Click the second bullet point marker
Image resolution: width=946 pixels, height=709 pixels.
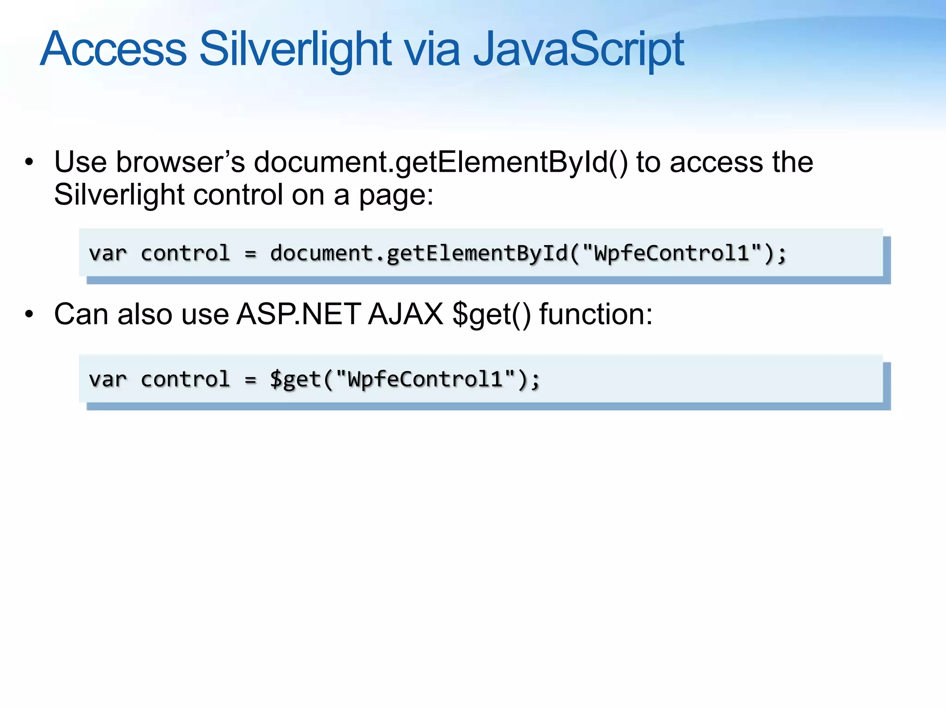[x=30, y=314]
